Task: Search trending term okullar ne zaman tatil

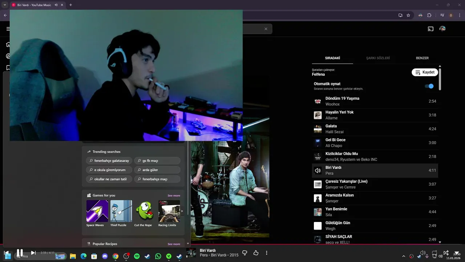Action: click(x=109, y=179)
